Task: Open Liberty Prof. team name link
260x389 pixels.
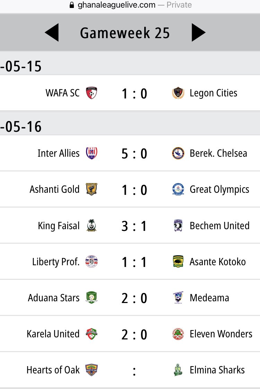Action: tap(56, 262)
